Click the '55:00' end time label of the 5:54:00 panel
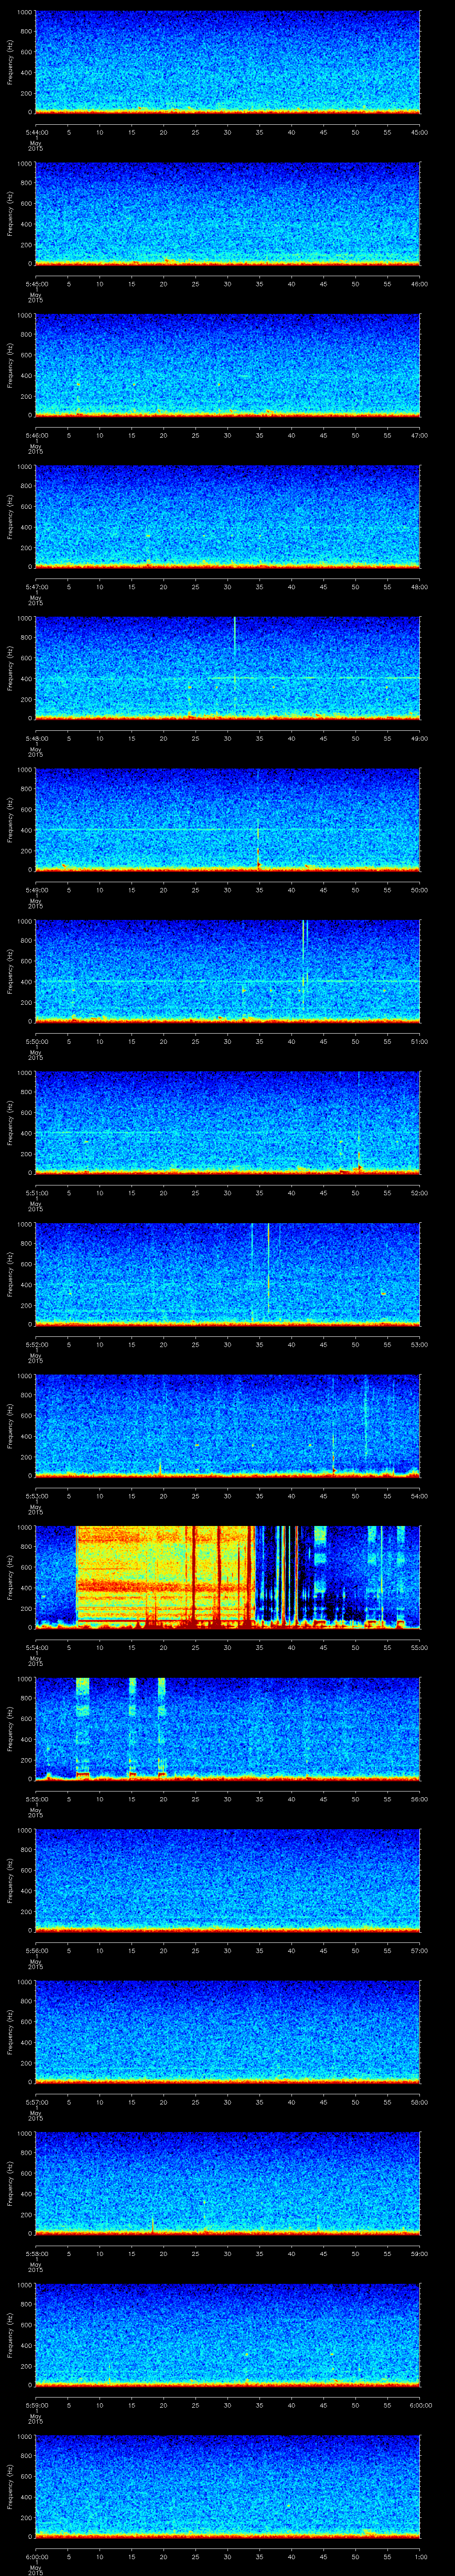Image resolution: width=455 pixels, height=2576 pixels. click(x=420, y=1647)
